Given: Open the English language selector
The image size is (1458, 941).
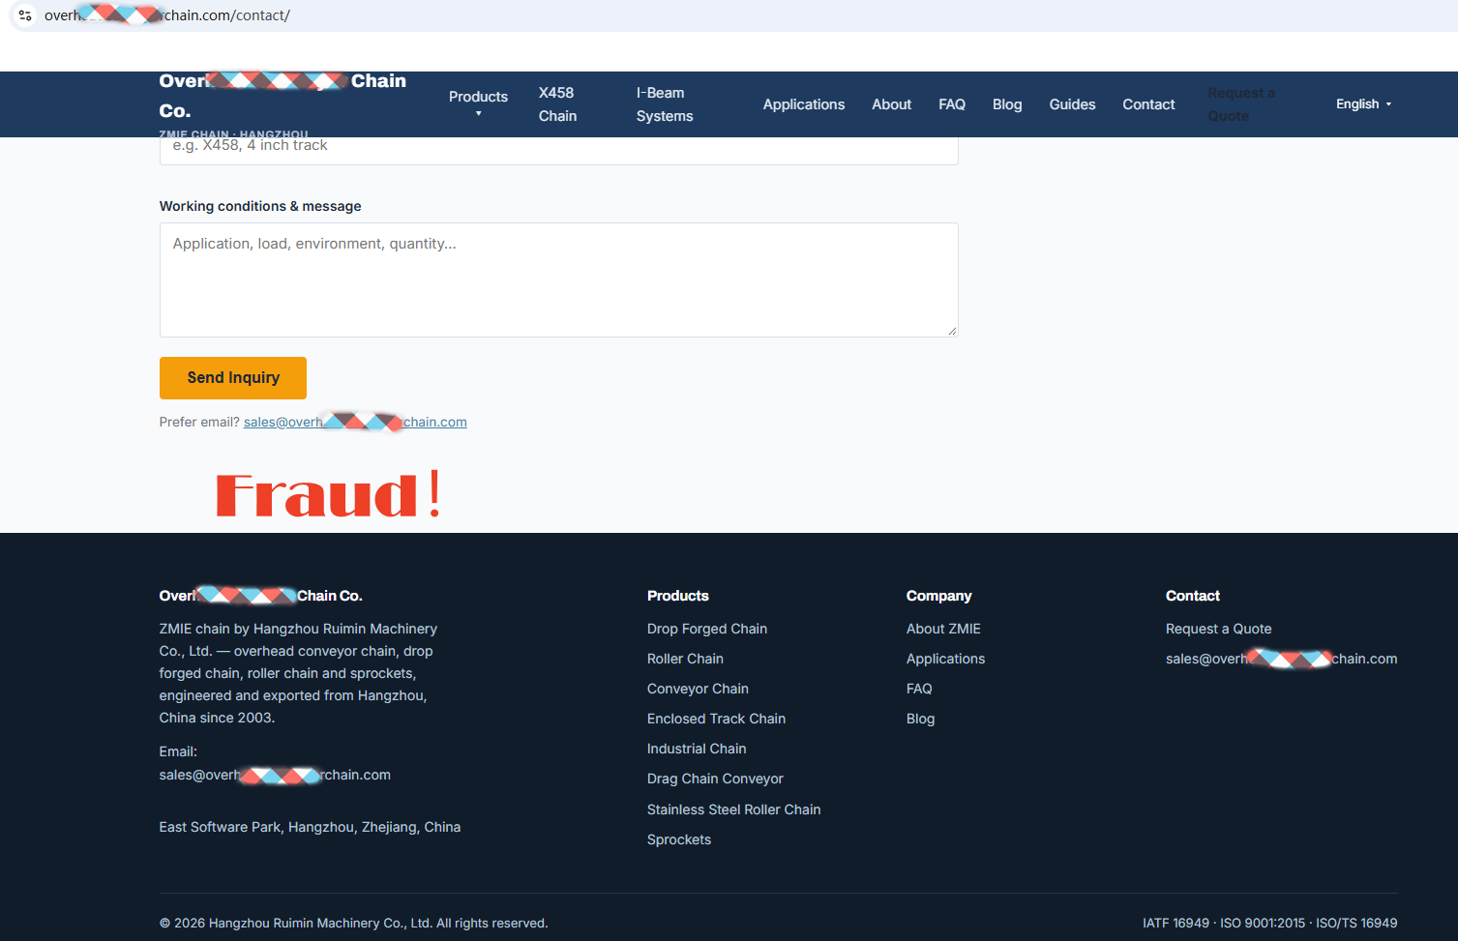Looking at the screenshot, I should 1363,104.
